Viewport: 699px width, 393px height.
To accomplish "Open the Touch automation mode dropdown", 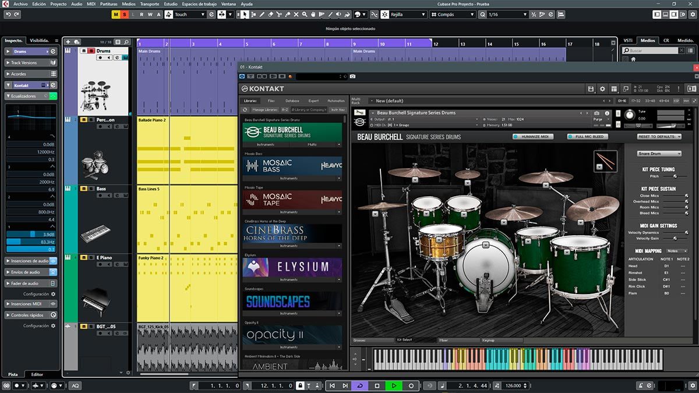I will 188,14.
